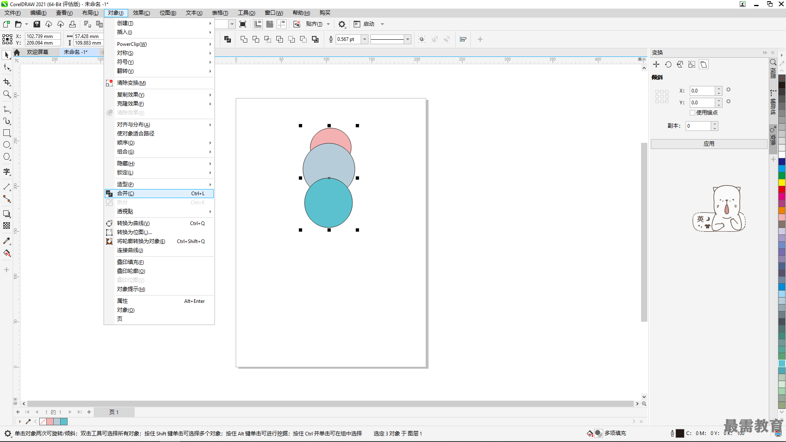Select the Zoom tool in toolbox

(x=7, y=94)
